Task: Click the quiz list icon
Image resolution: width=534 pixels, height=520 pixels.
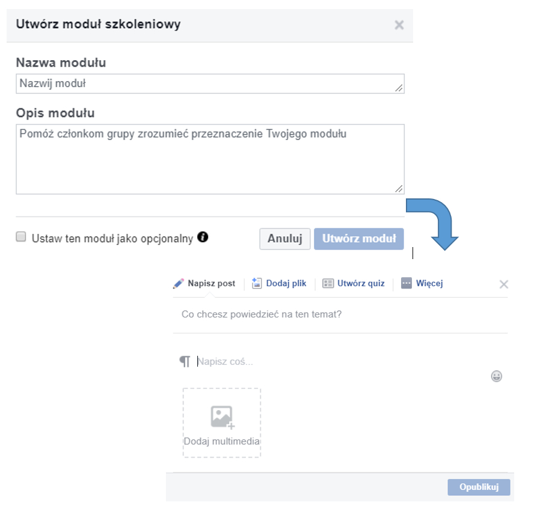Action: (328, 283)
